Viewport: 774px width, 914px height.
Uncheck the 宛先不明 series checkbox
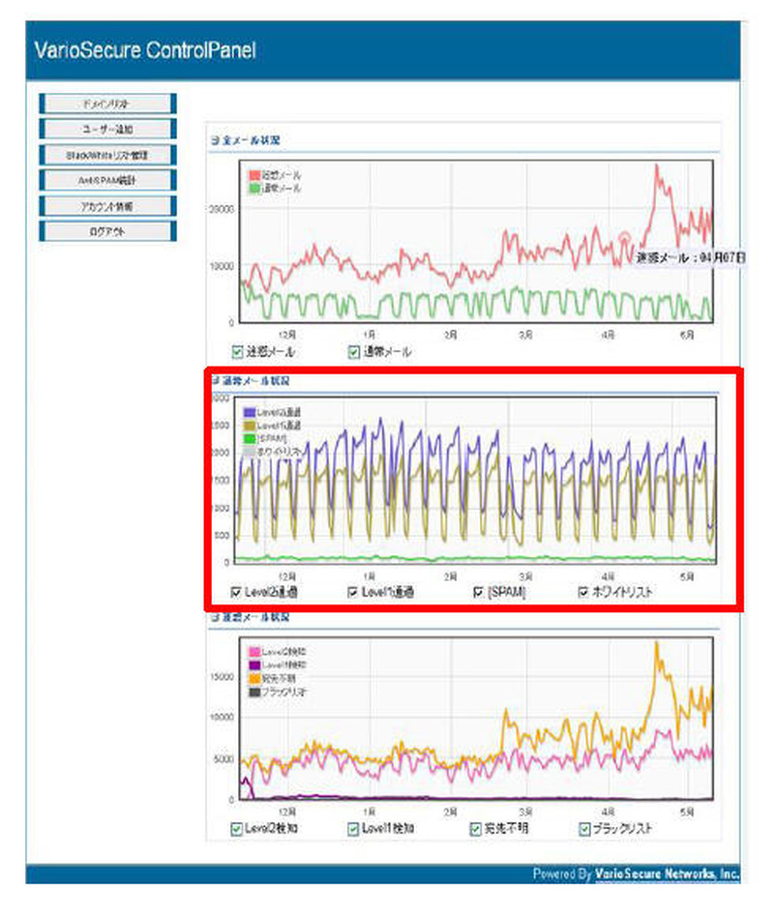point(476,829)
